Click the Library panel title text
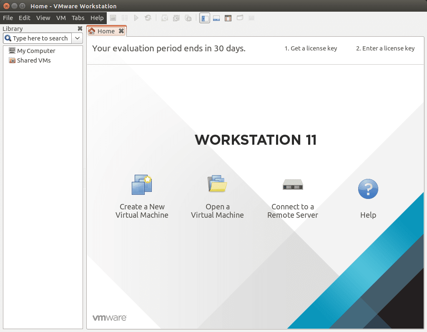Screen dimensions: 427x332 [x=13, y=29]
